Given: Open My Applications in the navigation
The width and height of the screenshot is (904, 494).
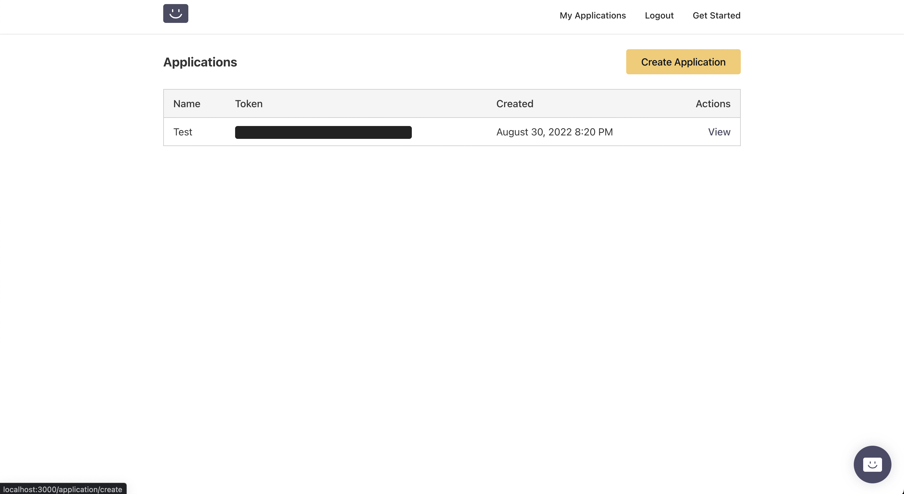Looking at the screenshot, I should click(x=592, y=15).
